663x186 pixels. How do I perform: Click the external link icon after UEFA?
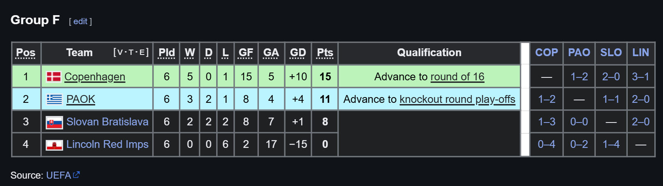pyautogui.click(x=76, y=175)
